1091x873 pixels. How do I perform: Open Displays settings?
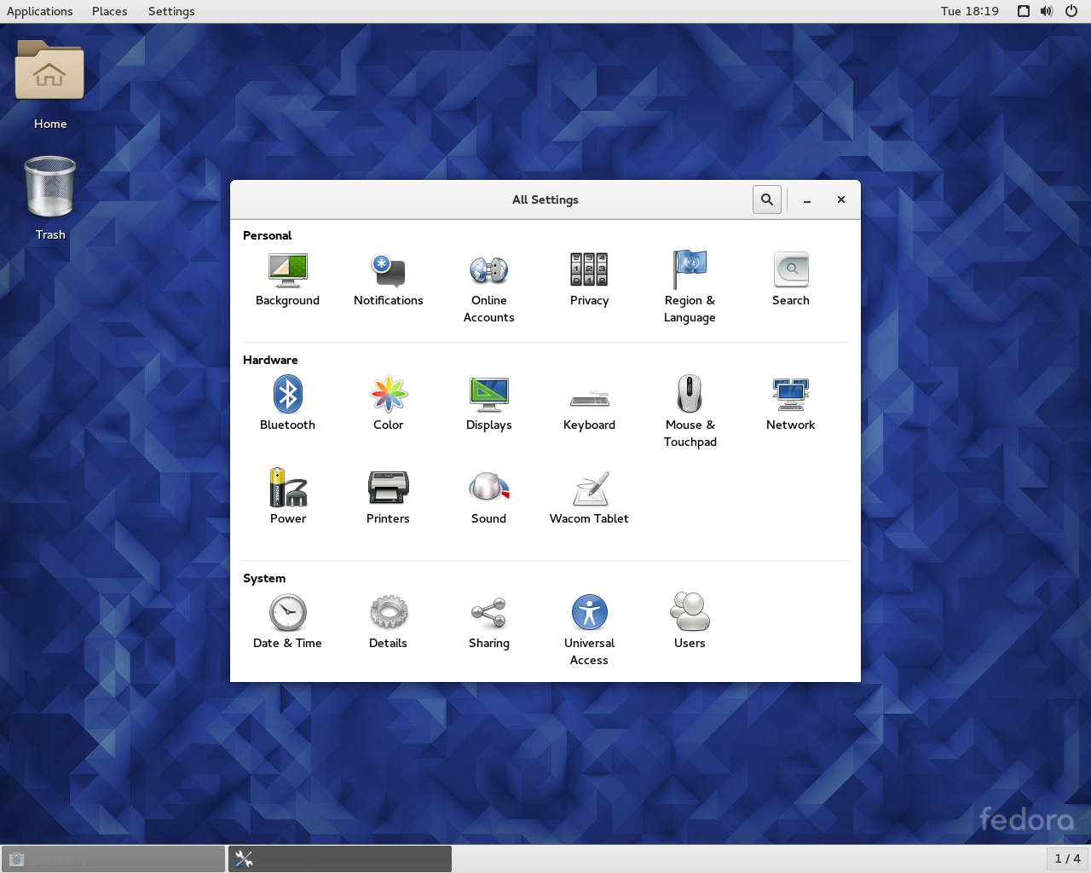[x=489, y=403]
